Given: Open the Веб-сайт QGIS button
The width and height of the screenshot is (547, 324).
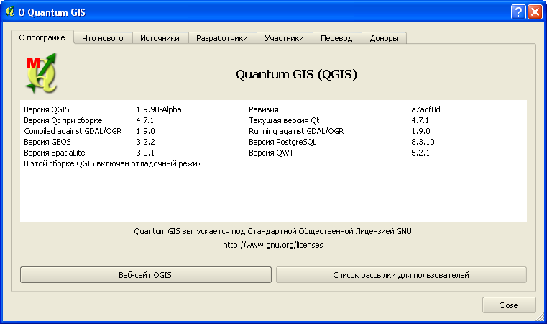Looking at the screenshot, I should click(145, 275).
